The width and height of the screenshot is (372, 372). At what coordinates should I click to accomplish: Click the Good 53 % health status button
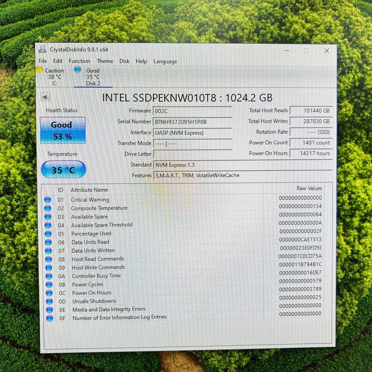[x=63, y=131]
